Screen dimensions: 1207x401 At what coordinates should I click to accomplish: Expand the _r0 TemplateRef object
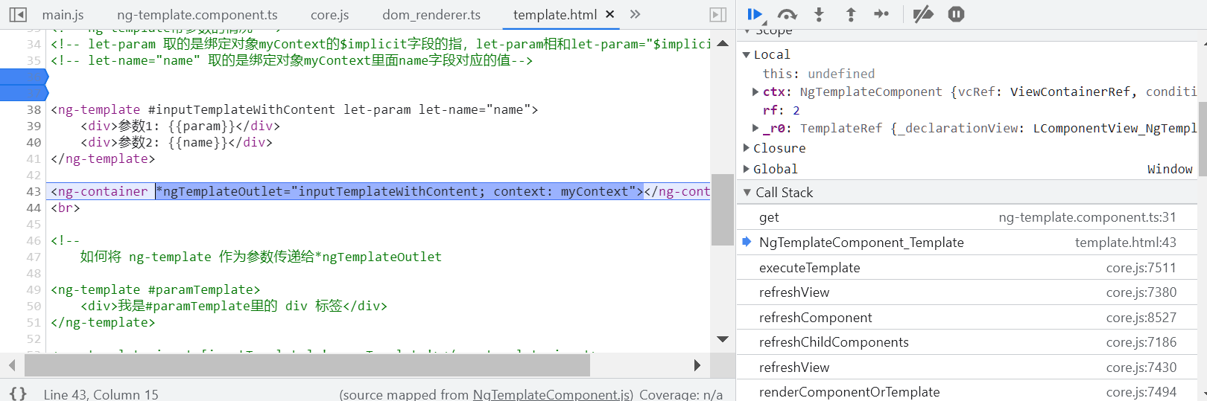pyautogui.click(x=755, y=128)
